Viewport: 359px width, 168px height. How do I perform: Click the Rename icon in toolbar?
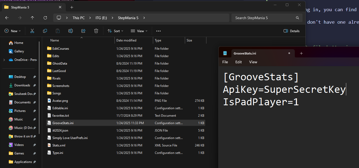(x=71, y=31)
